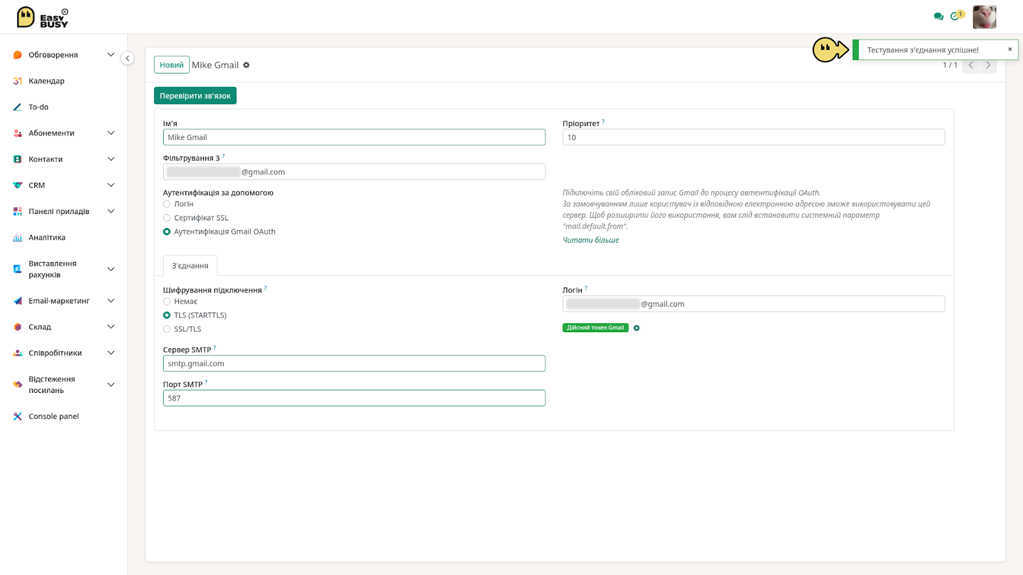The height and width of the screenshot is (575, 1023).
Task: Click the gear icon beside Gmail token badge
Action: 637,328
